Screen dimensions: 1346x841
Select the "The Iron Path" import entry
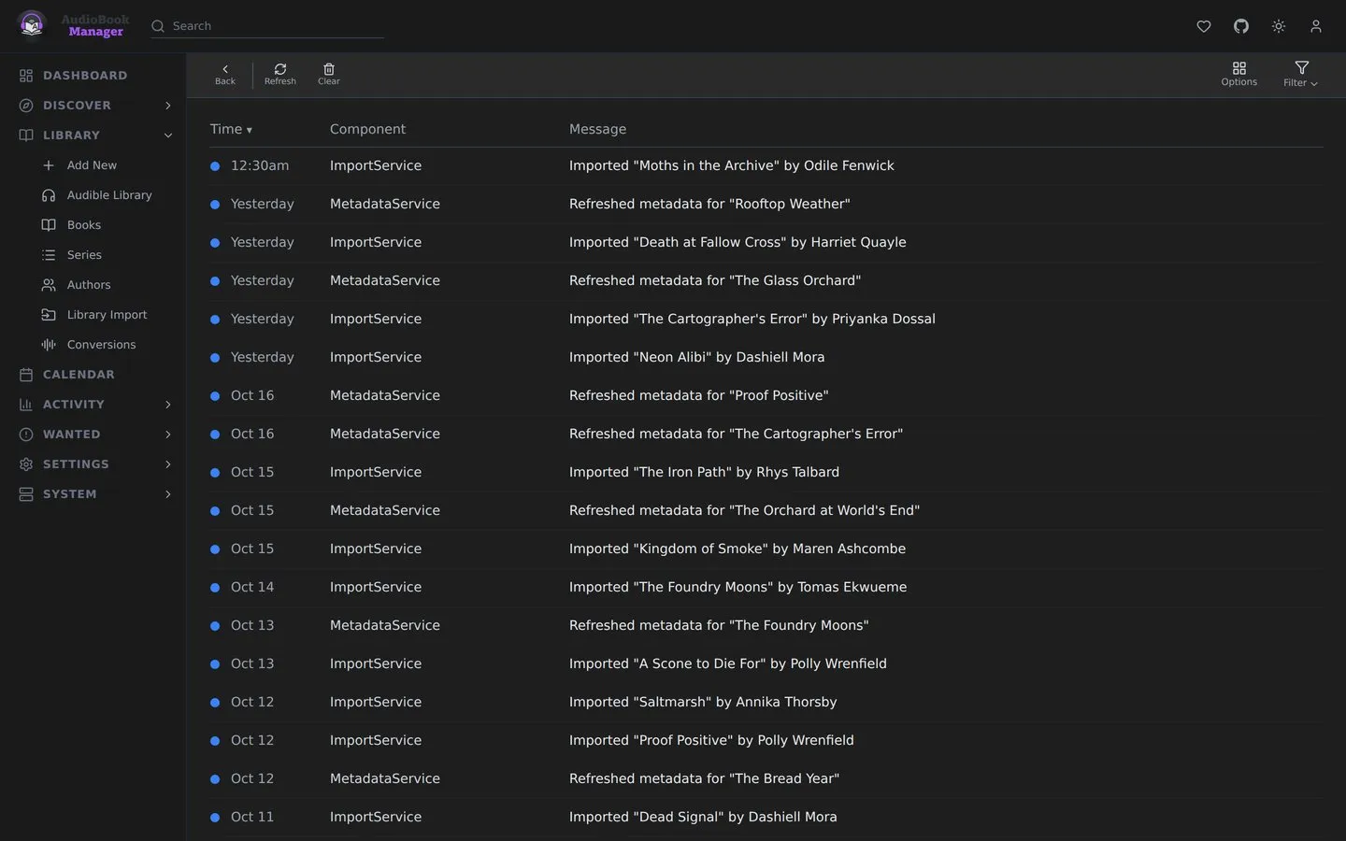(766, 472)
